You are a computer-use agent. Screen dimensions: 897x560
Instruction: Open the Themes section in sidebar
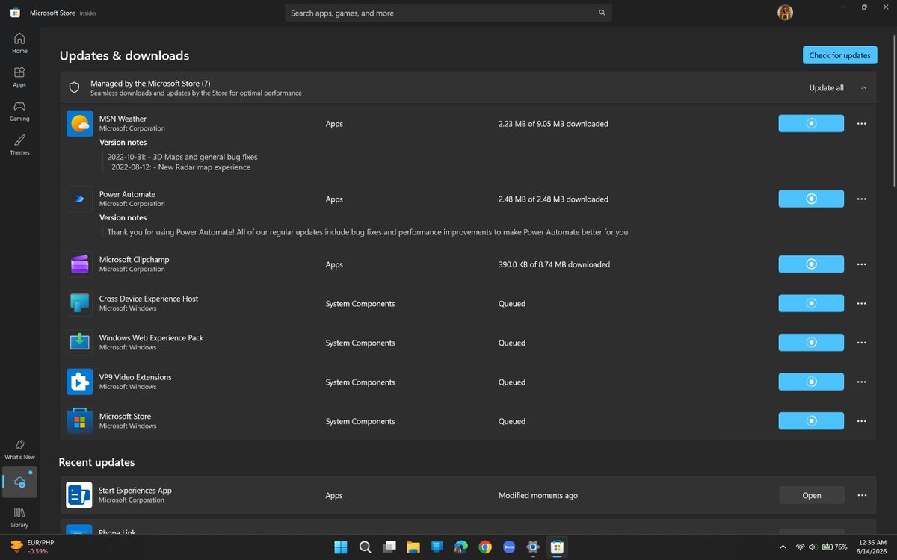[x=19, y=145]
